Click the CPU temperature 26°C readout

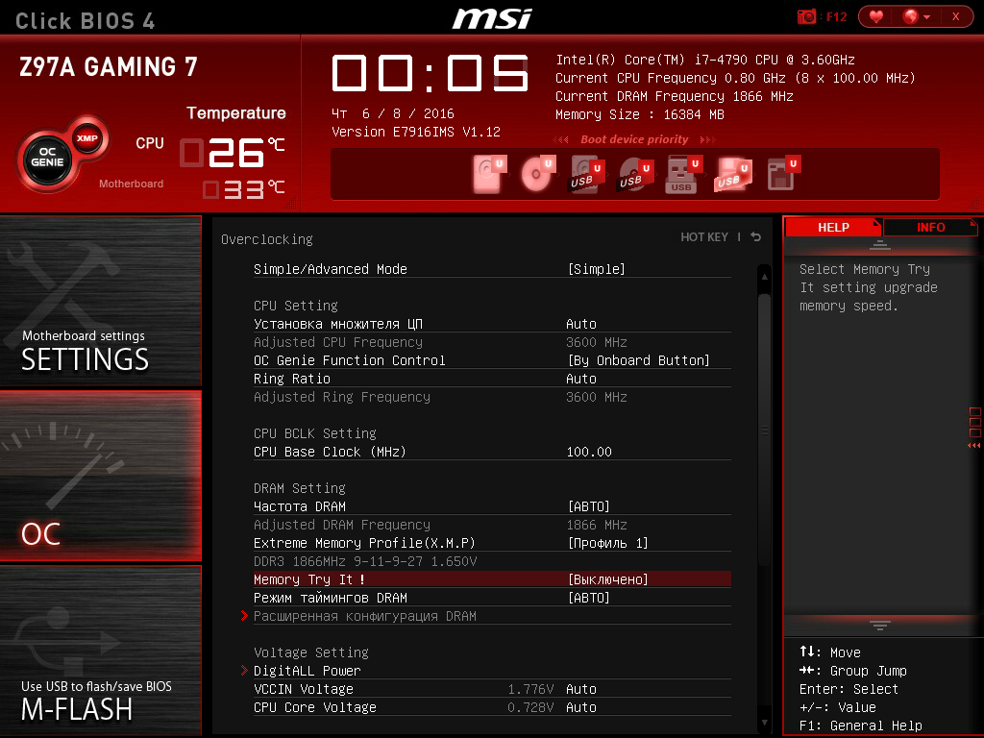[233, 153]
